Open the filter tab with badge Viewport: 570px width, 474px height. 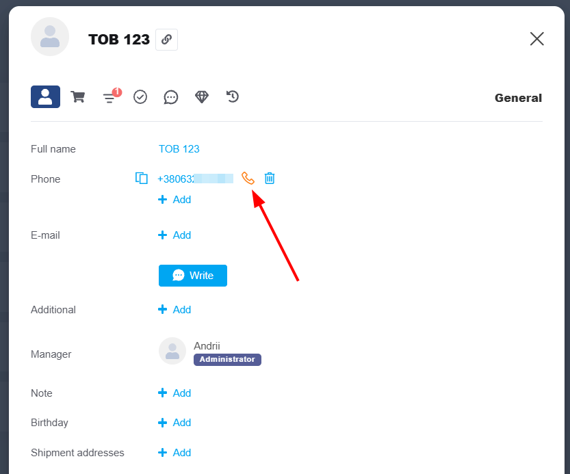(109, 98)
